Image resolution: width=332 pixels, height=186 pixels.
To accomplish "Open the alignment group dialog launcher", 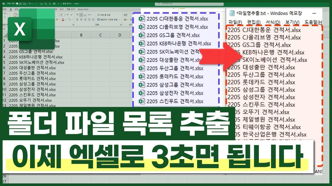I will [121, 25].
